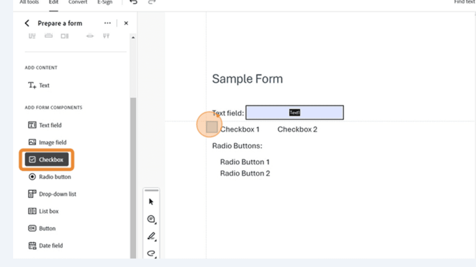Select Radio Button 1

(x=245, y=162)
